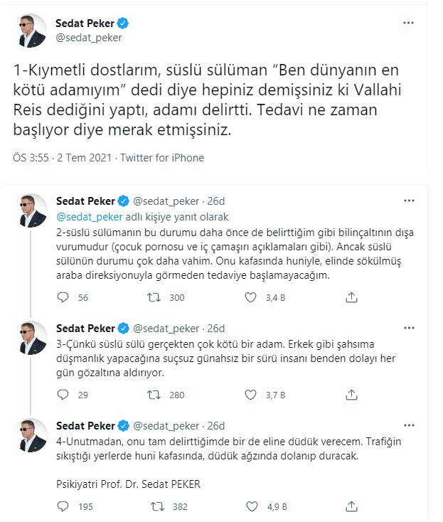The image size is (443, 522).
Task: Open more options for the '3-Çünkü' reply tweet
Action: coord(408,329)
